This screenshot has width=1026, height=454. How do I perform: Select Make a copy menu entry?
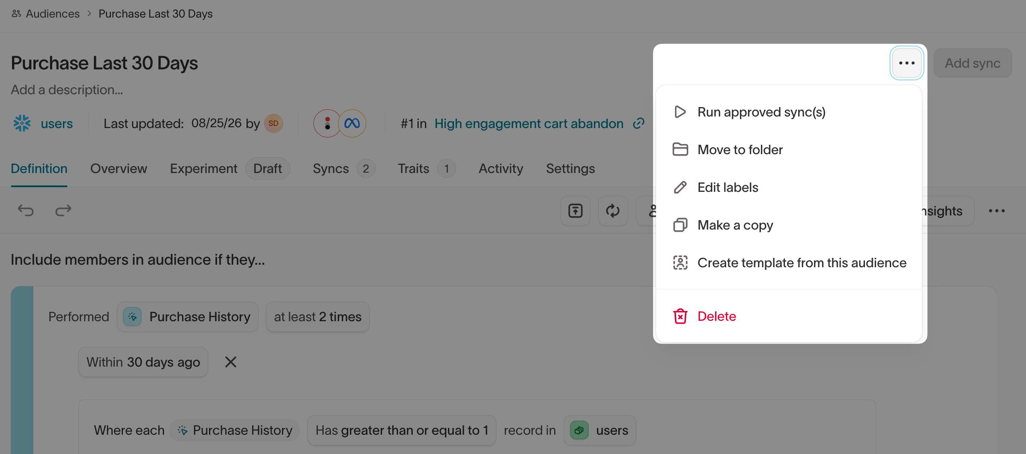[x=789, y=225]
